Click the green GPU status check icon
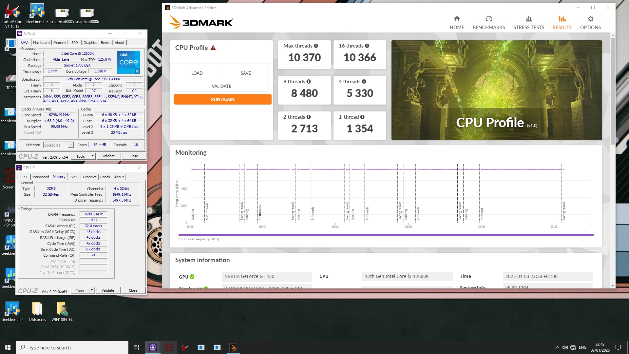629x354 pixels. click(192, 277)
